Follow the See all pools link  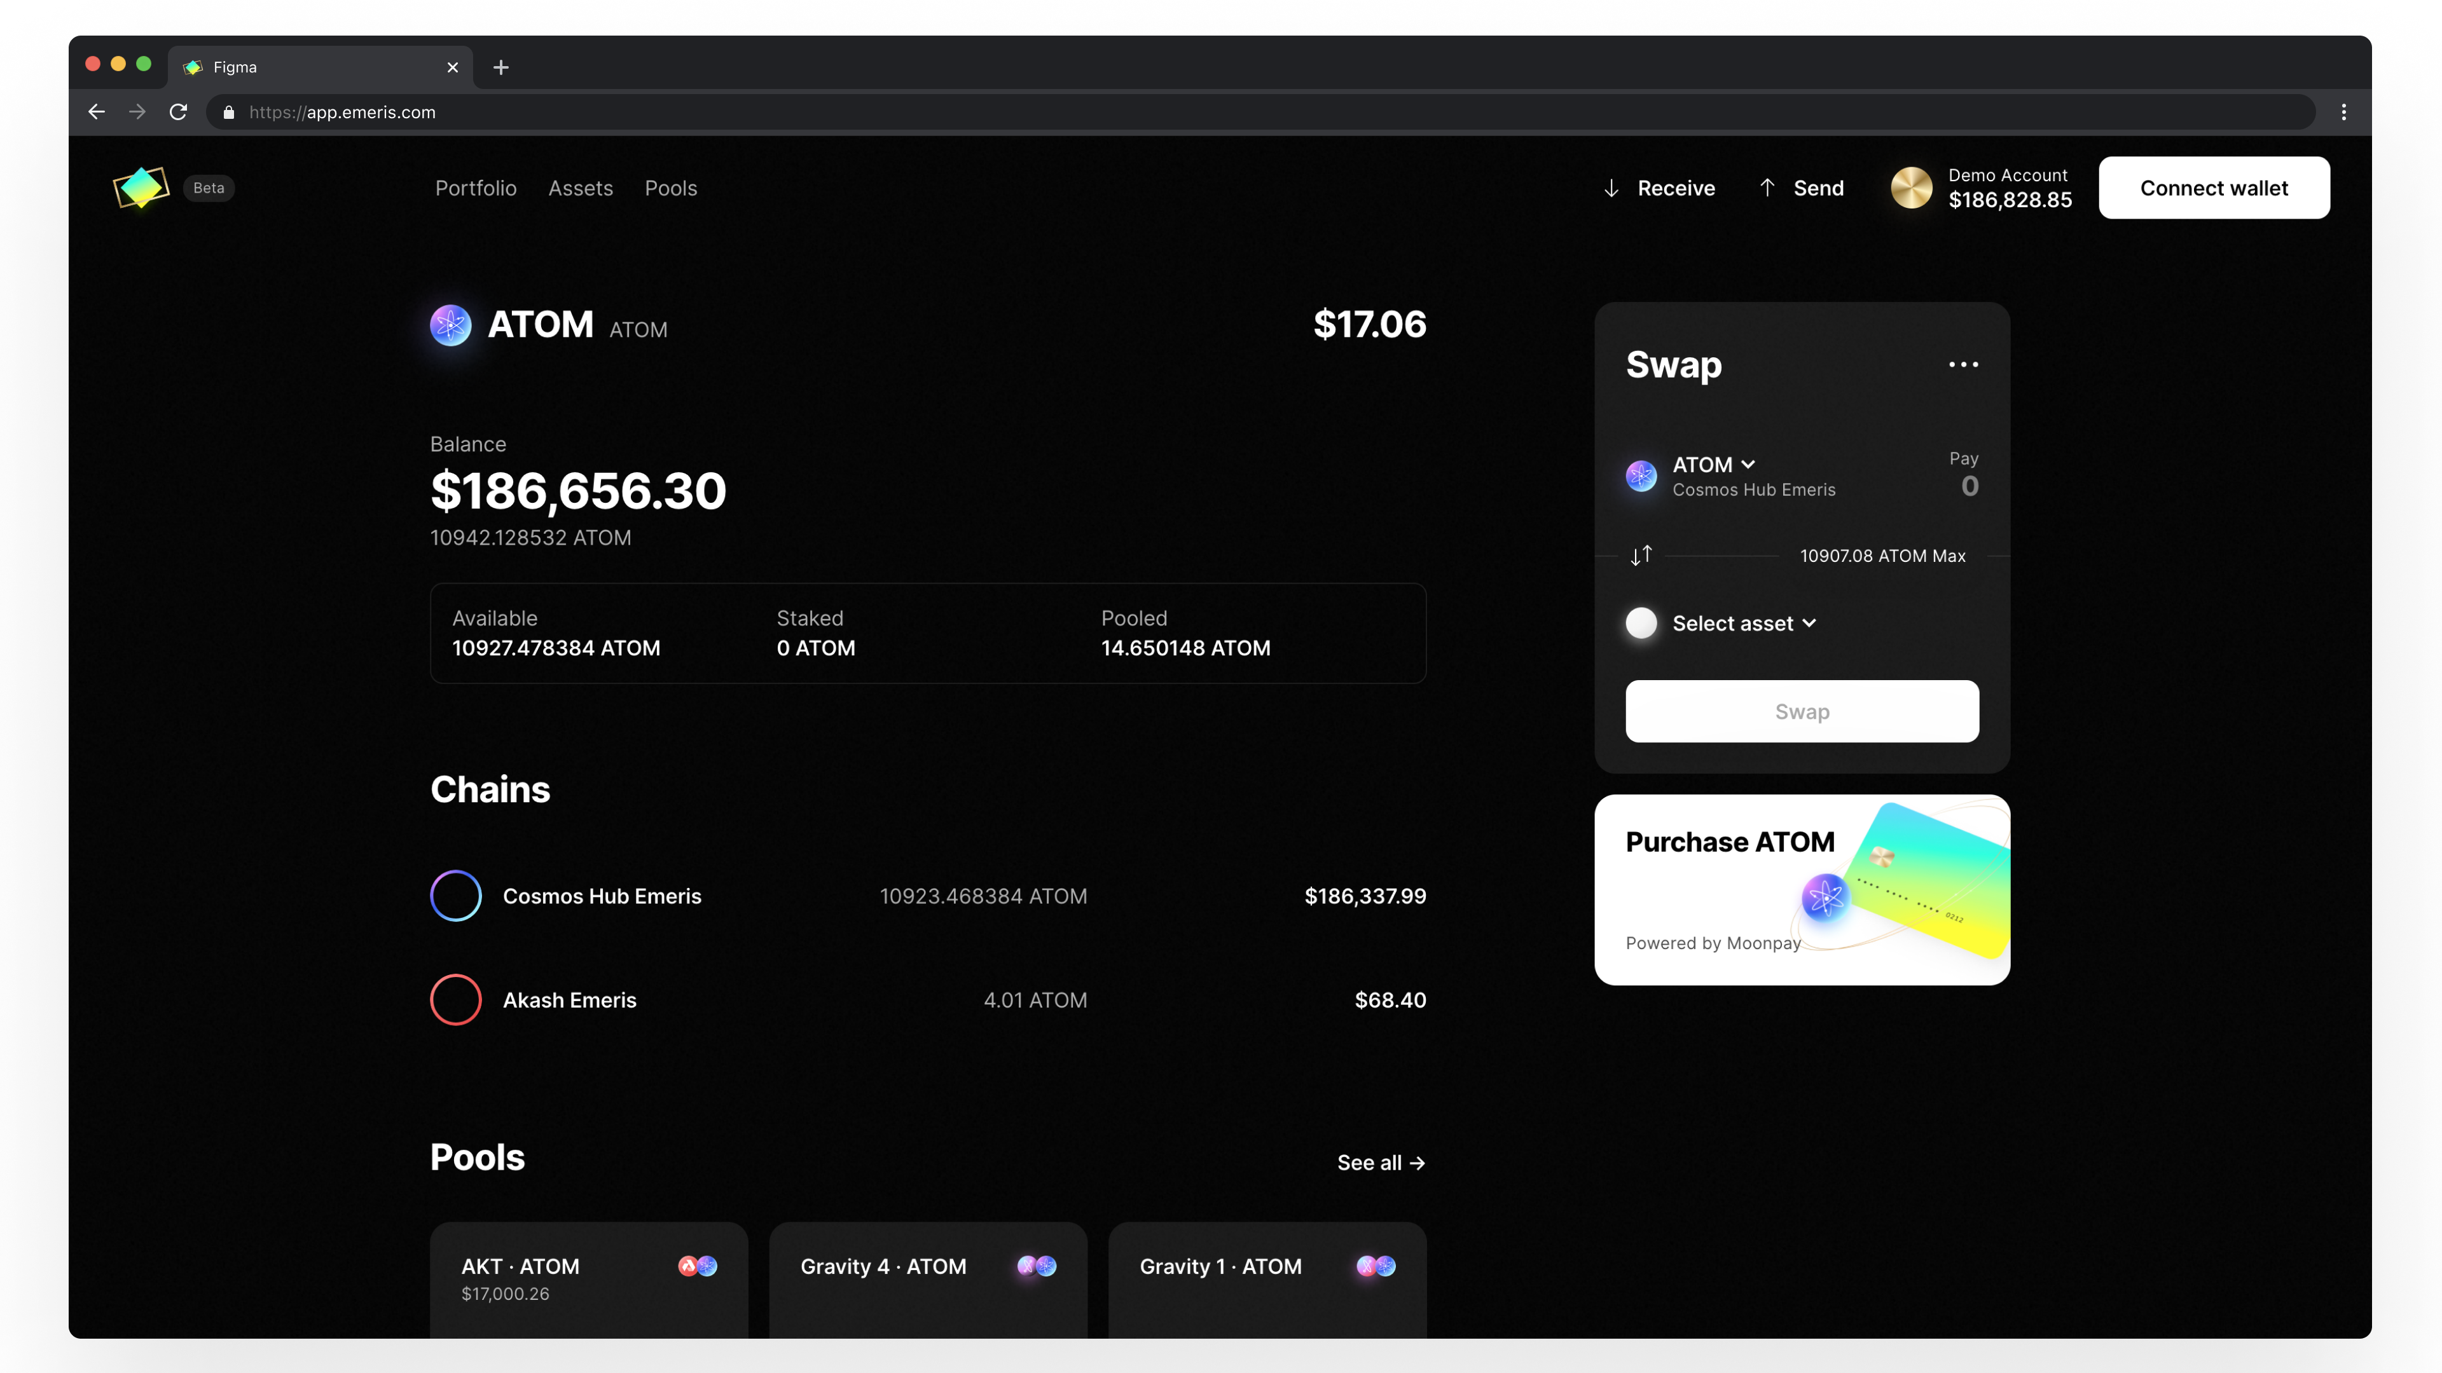[x=1381, y=1163]
